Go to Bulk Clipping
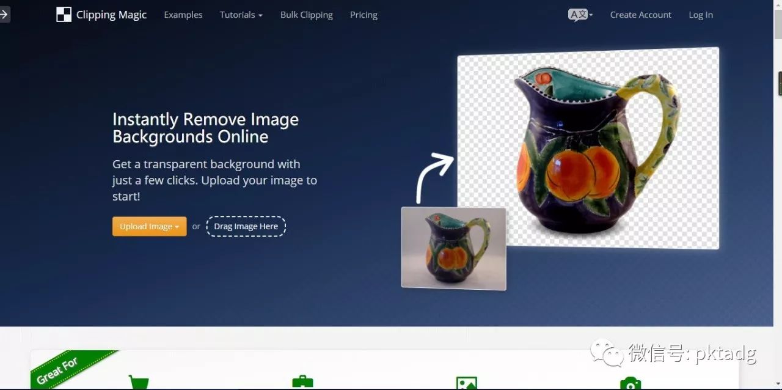782x390 pixels. point(307,15)
